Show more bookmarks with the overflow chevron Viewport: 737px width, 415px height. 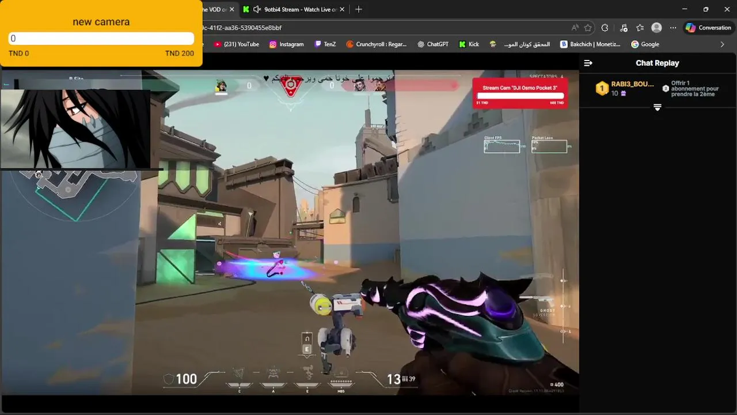[x=723, y=44]
